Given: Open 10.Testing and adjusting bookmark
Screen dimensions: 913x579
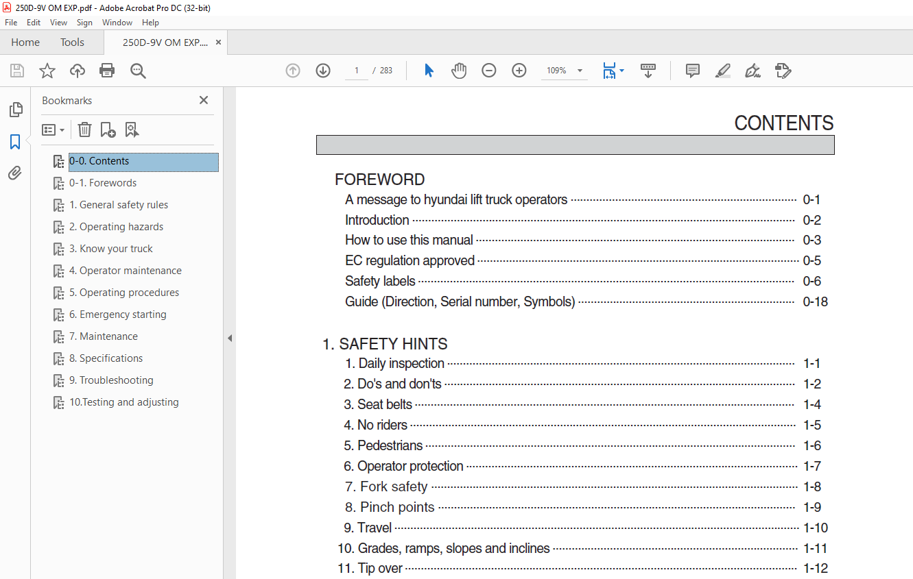Looking at the screenshot, I should 124,402.
